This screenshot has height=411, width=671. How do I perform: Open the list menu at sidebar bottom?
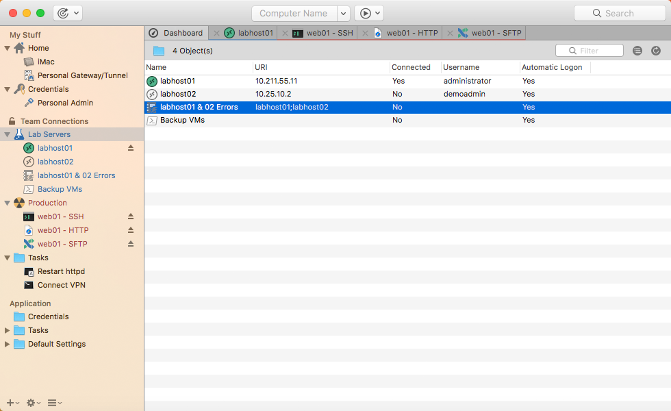pos(55,403)
